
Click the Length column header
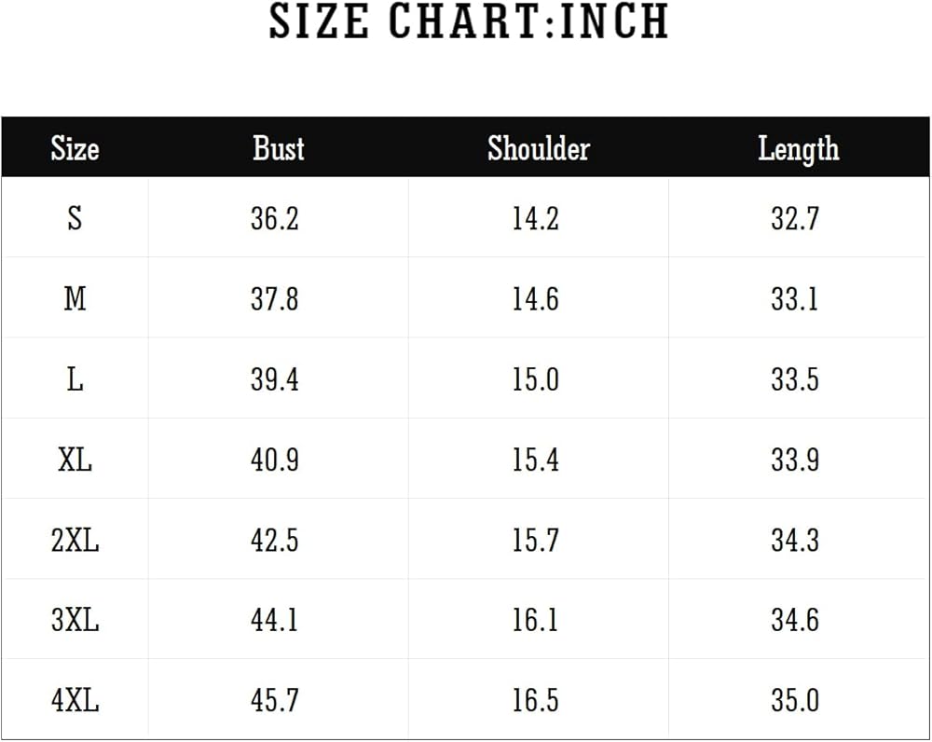tap(798, 149)
